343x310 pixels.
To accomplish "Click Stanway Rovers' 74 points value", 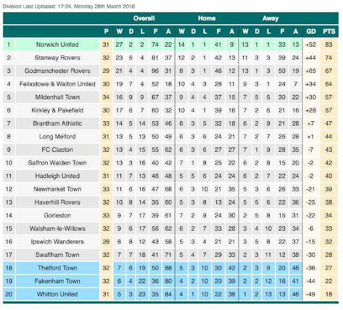I will point(329,58).
